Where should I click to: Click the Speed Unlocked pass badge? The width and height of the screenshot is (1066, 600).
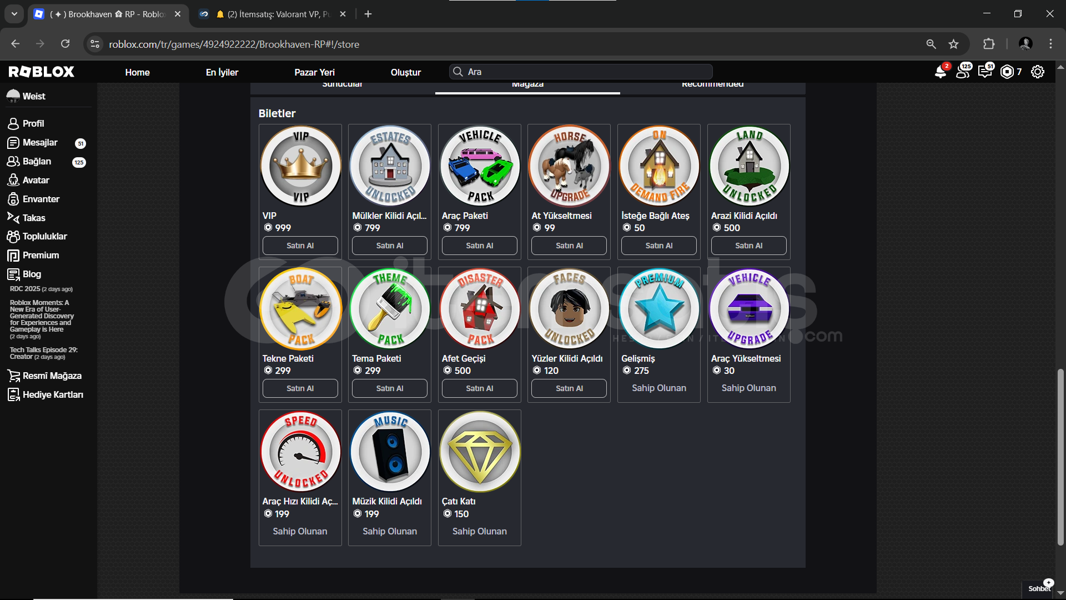(x=300, y=451)
